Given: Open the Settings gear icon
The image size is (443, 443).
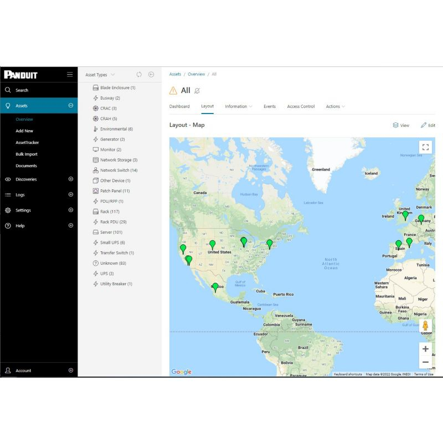Looking at the screenshot, I should (8, 210).
